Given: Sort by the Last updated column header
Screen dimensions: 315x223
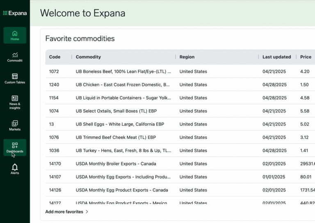Looking at the screenshot, I should coord(276,57).
